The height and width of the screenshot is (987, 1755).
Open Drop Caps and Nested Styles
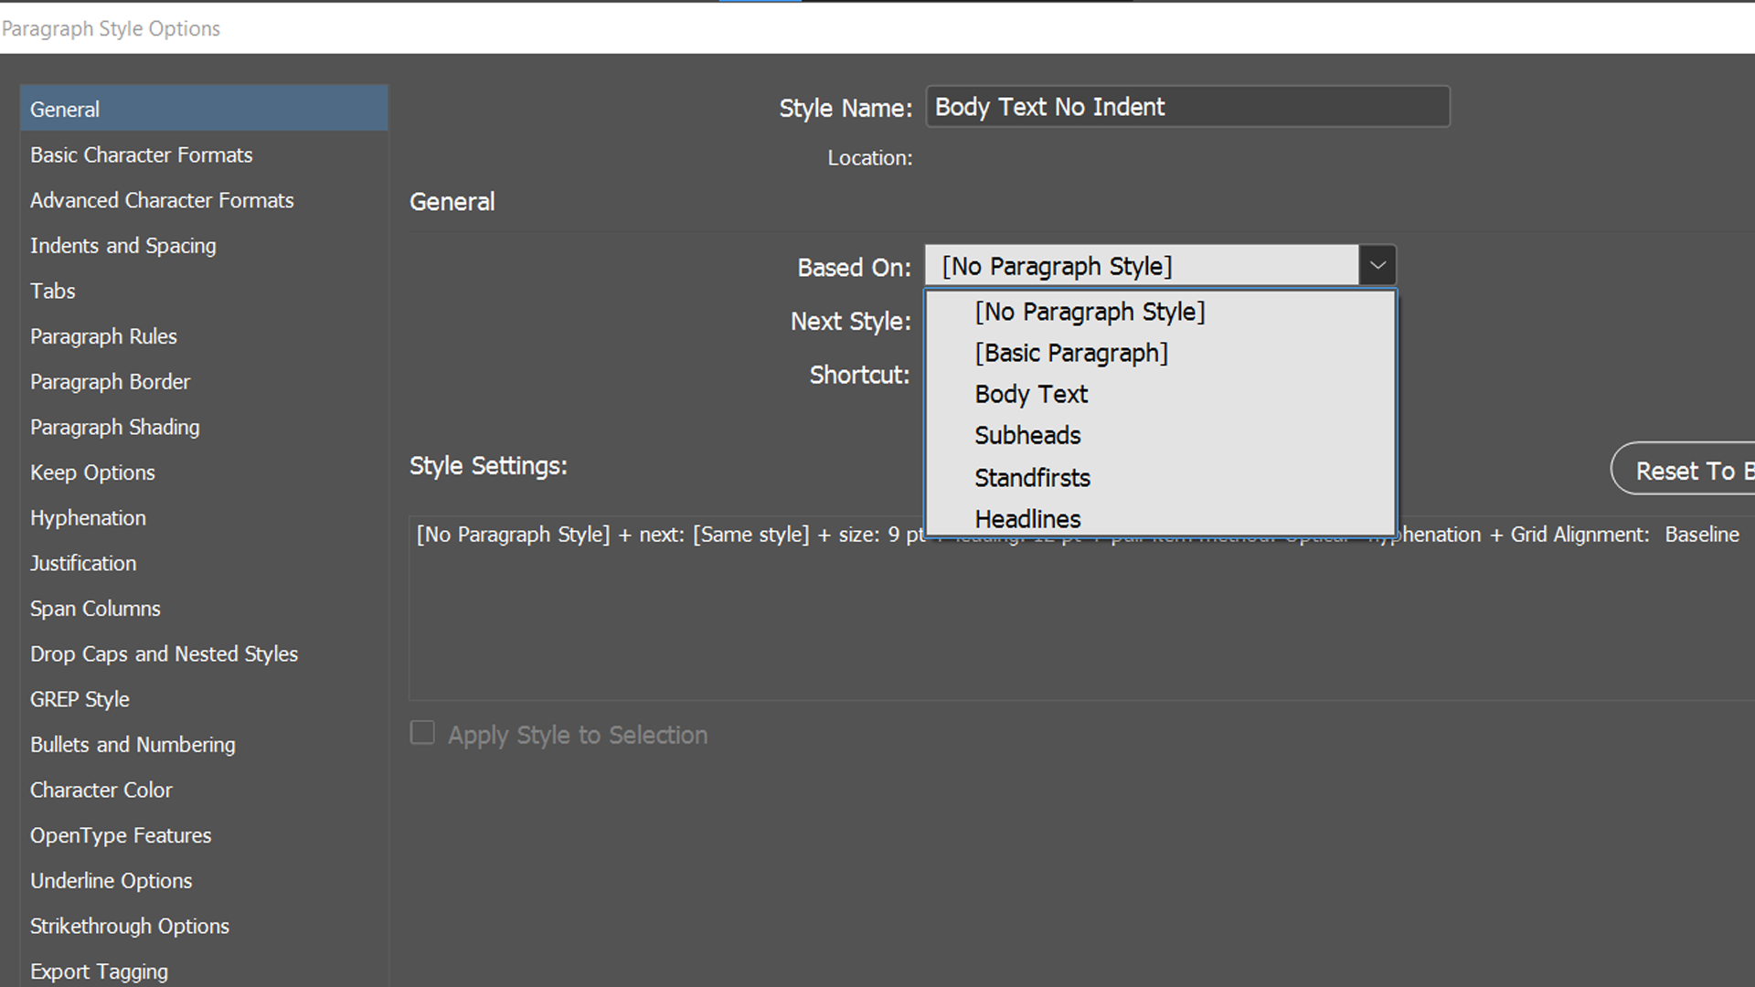tap(164, 654)
